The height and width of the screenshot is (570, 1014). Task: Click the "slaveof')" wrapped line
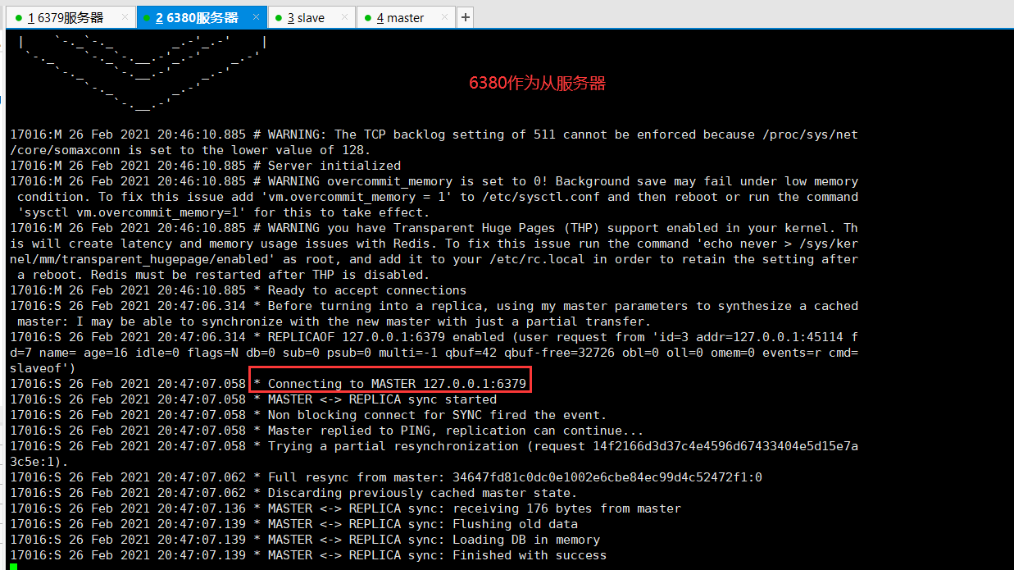pos(43,368)
